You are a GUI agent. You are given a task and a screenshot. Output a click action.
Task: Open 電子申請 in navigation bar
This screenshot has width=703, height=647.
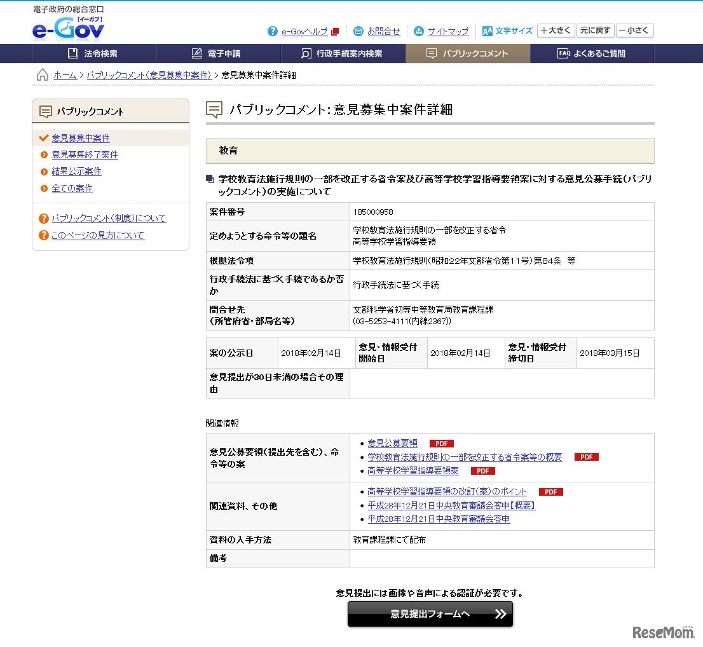[x=219, y=53]
